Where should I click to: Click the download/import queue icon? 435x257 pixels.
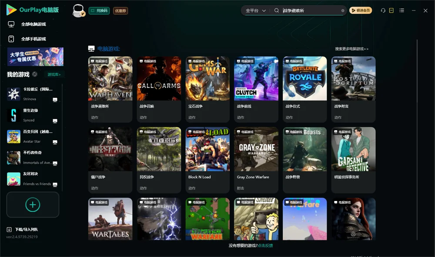pyautogui.click(x=9, y=230)
